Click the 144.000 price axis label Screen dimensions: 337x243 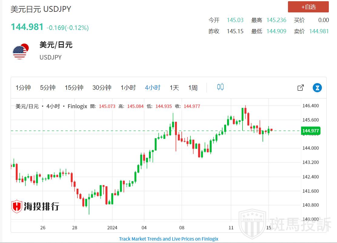[311, 148]
